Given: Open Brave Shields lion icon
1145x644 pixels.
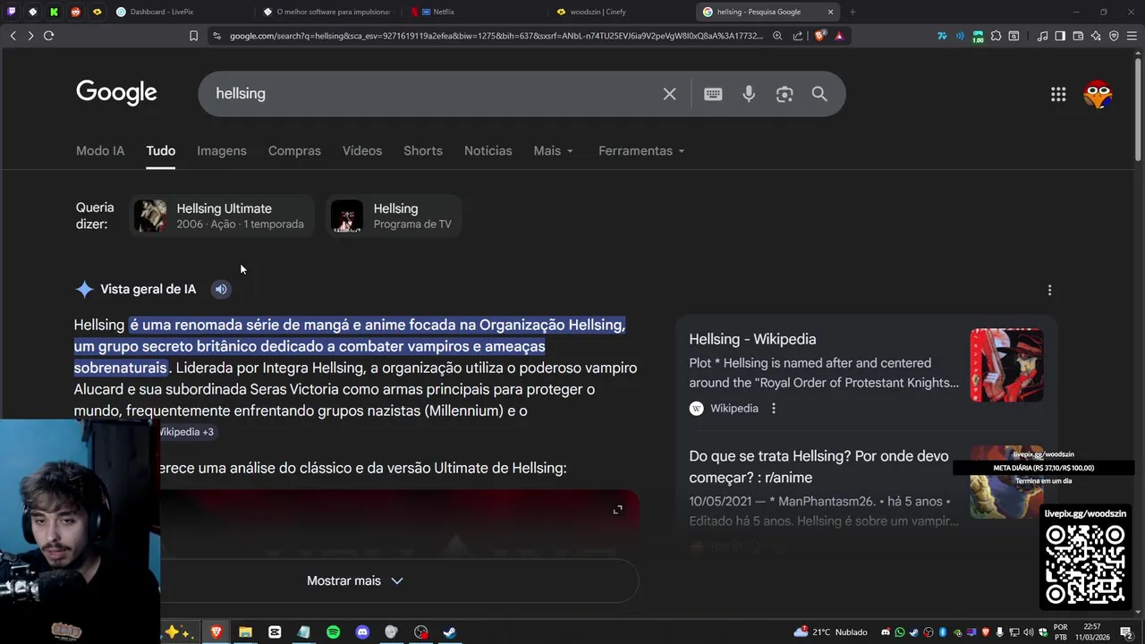Looking at the screenshot, I should pyautogui.click(x=819, y=36).
